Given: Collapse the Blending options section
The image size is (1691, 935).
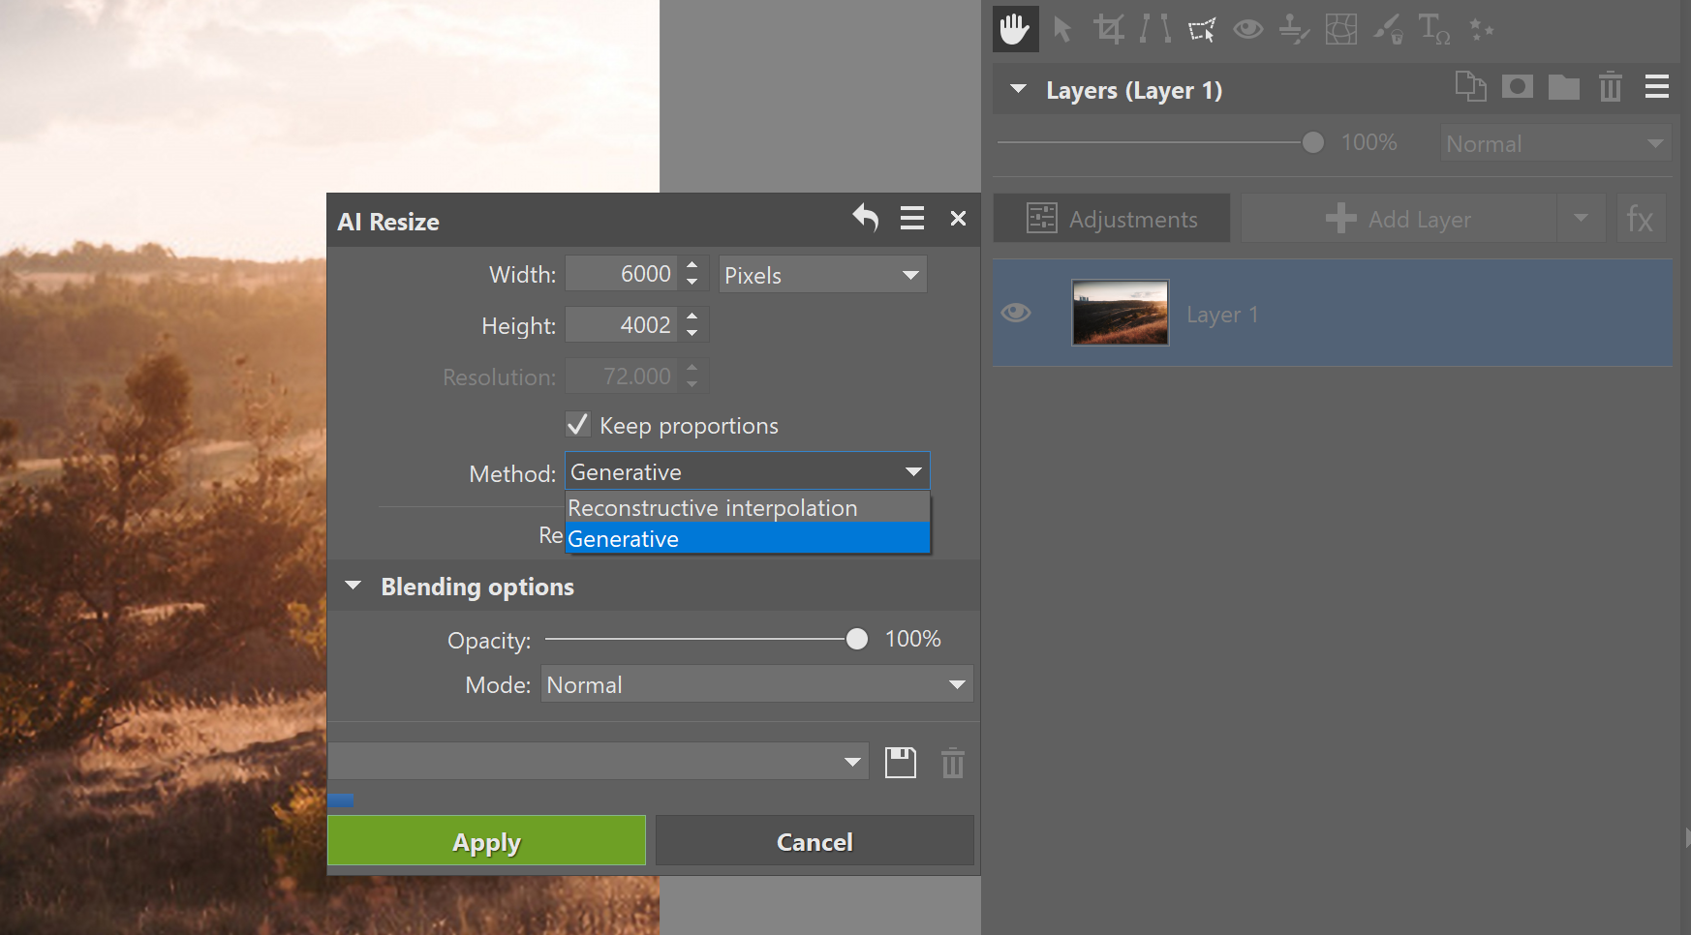Looking at the screenshot, I should [x=354, y=587].
